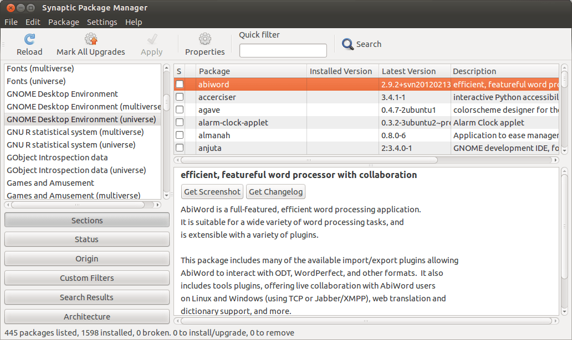This screenshot has width=572, height=340.
Task: Click the section list horizontal scrollbar
Action: [x=78, y=205]
